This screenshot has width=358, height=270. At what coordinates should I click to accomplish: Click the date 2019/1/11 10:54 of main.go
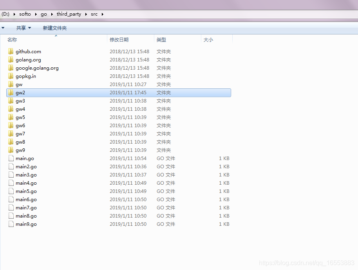coord(128,158)
